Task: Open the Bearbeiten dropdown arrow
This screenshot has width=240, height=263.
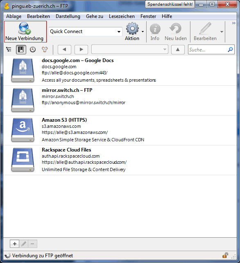Action: [x=222, y=31]
